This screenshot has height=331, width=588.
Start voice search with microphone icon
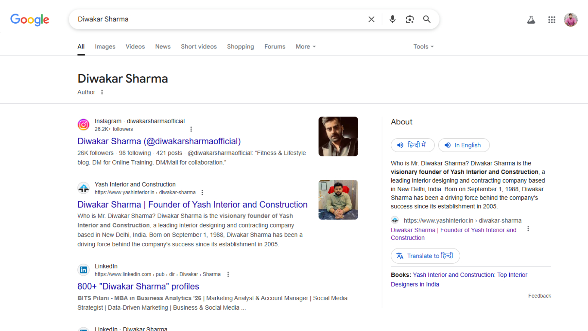point(392,19)
